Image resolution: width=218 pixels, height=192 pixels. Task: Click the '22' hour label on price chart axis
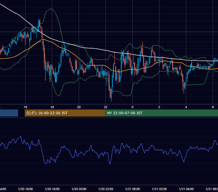106,107
